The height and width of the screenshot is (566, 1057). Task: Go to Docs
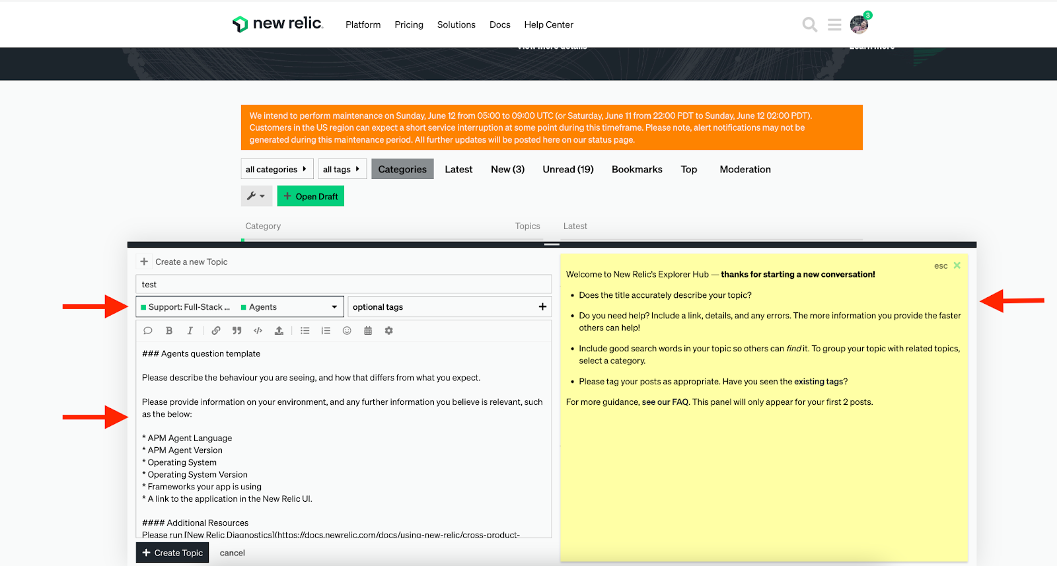(x=500, y=24)
